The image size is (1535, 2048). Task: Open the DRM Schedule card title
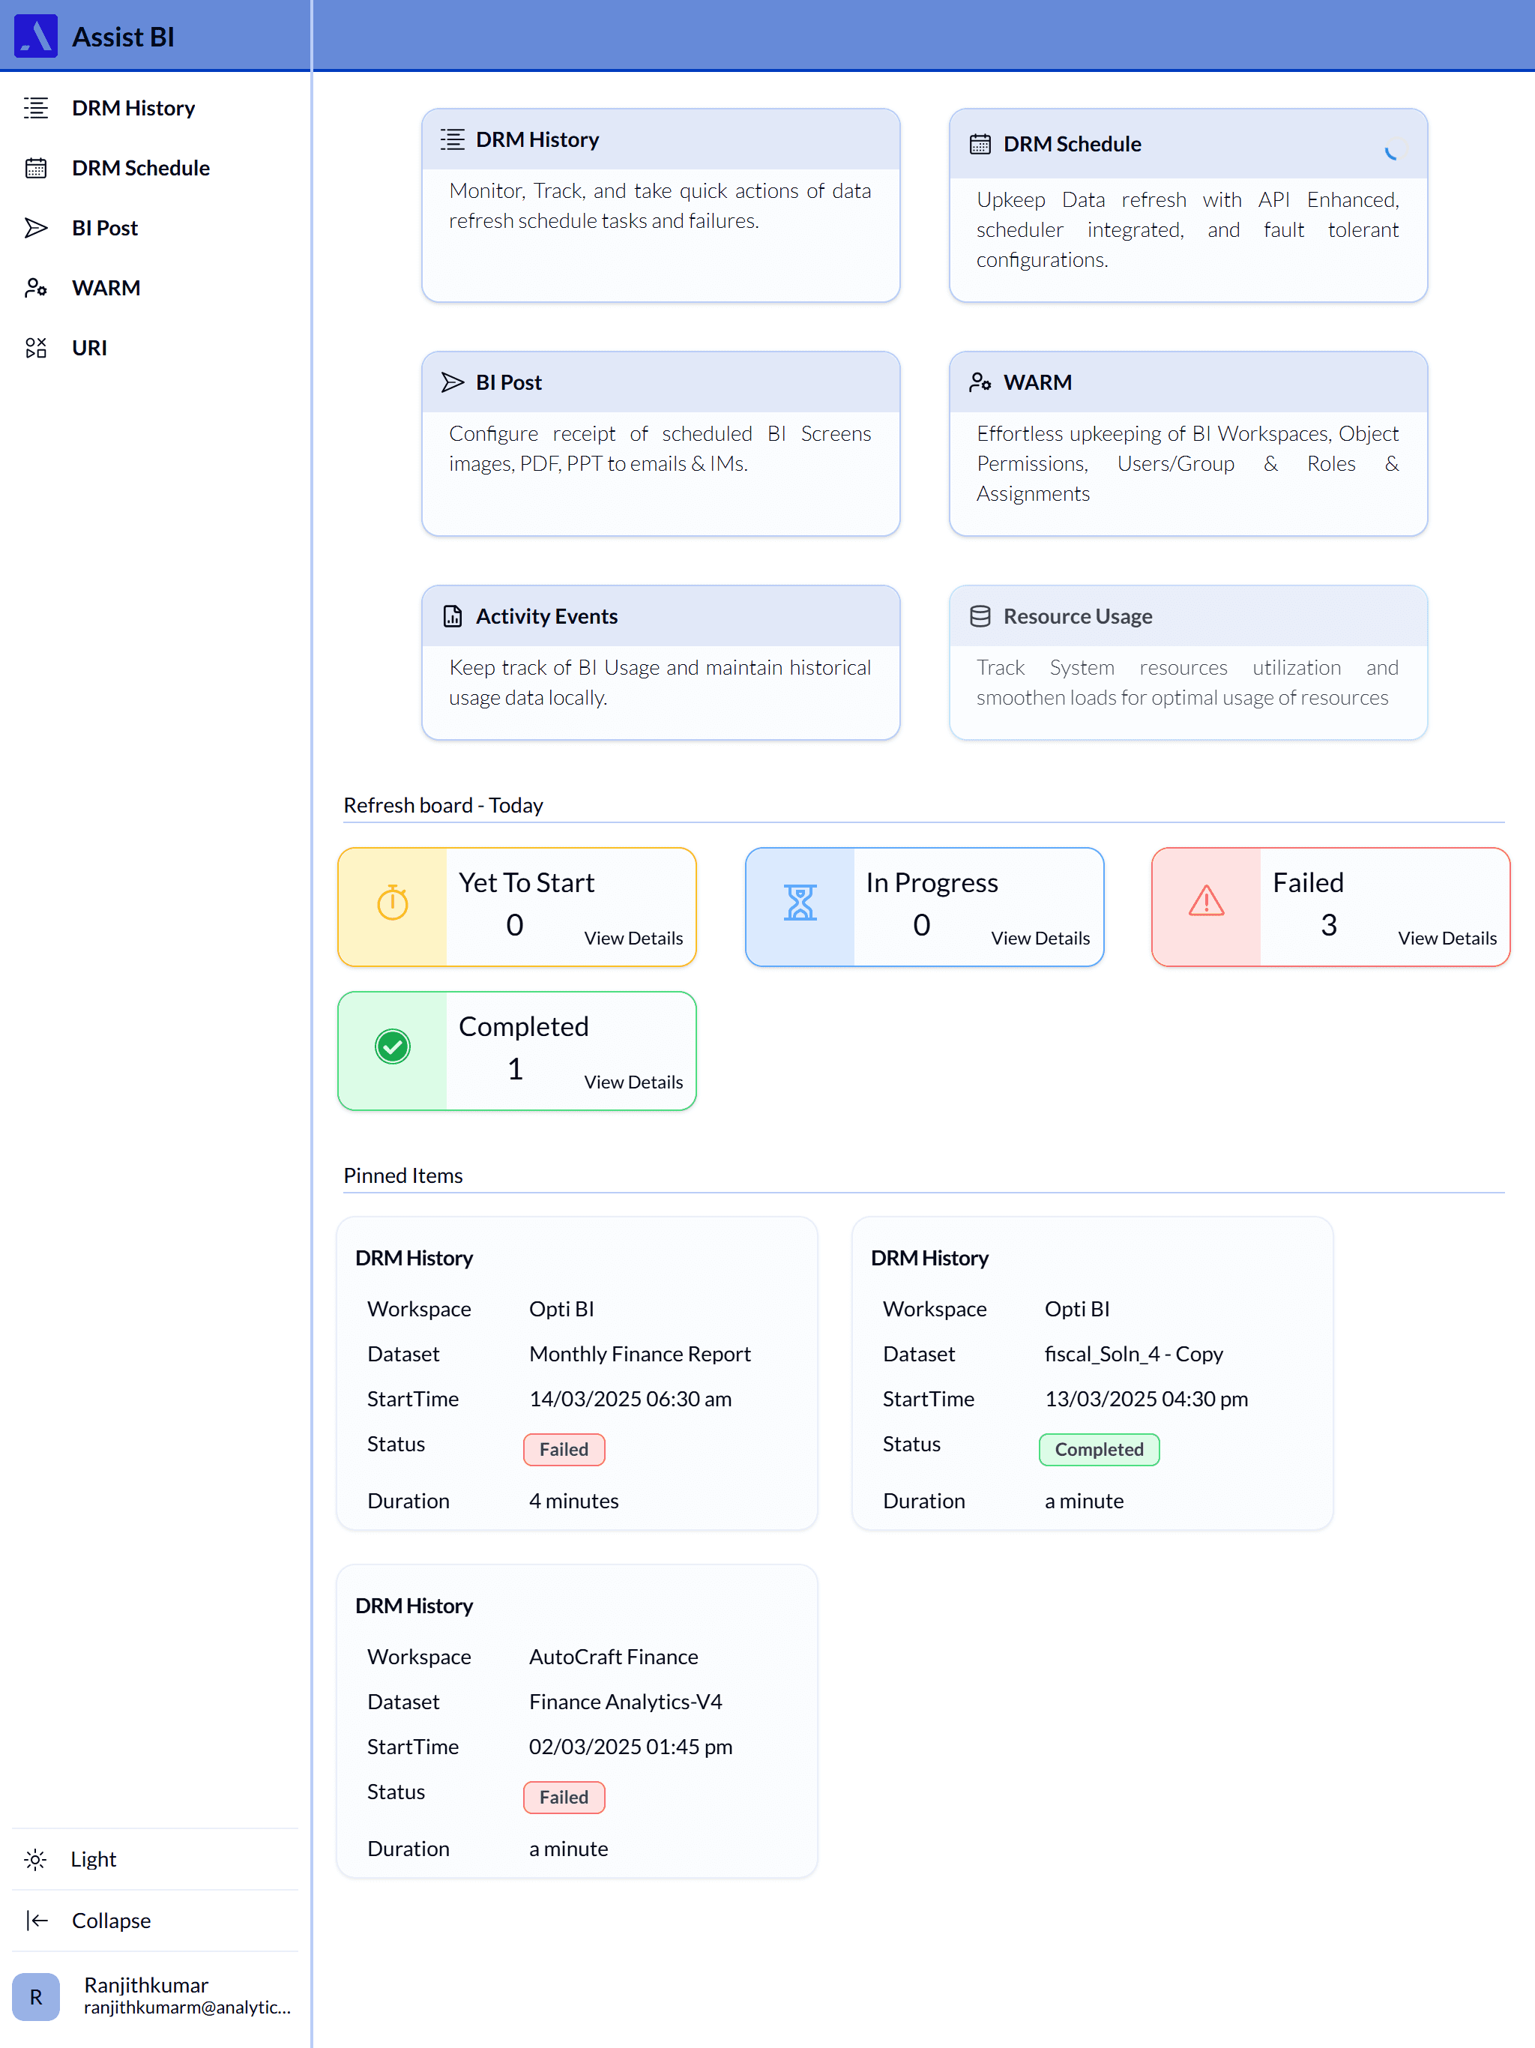tap(1072, 145)
